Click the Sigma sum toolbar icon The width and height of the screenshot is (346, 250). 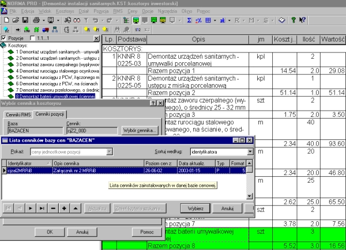pos(191,20)
